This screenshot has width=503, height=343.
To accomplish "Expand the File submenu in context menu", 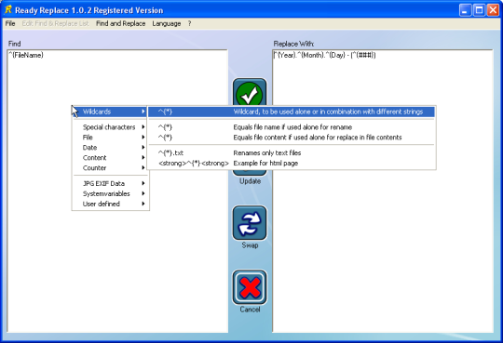I will (x=110, y=138).
